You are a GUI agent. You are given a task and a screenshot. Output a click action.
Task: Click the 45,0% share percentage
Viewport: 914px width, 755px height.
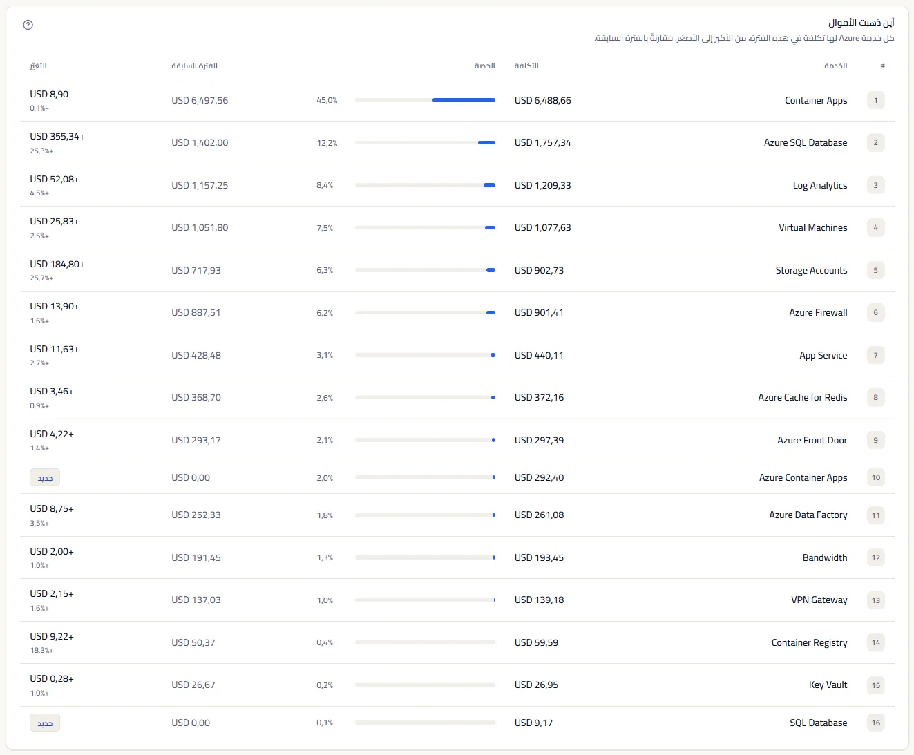(x=327, y=100)
